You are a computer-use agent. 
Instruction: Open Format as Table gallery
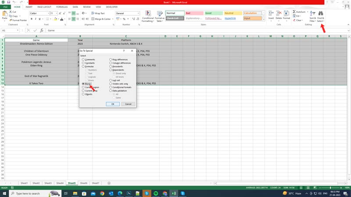(x=160, y=16)
